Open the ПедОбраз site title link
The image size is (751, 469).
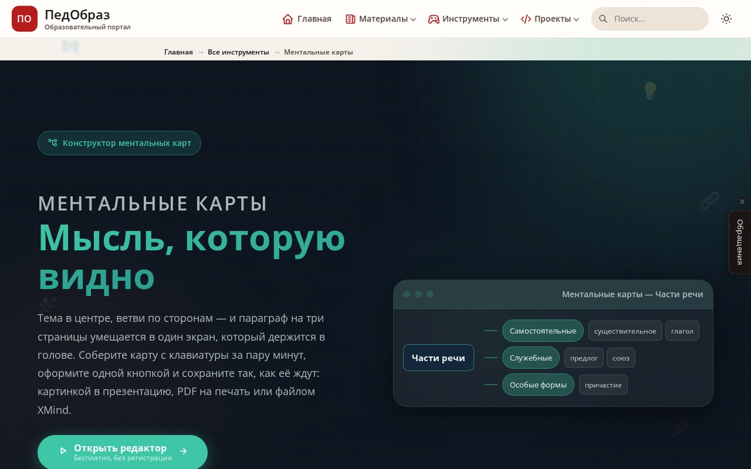[x=77, y=14]
